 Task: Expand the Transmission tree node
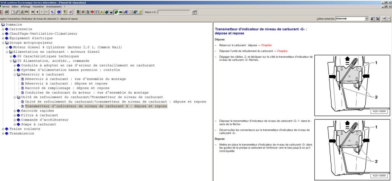tap(3, 133)
